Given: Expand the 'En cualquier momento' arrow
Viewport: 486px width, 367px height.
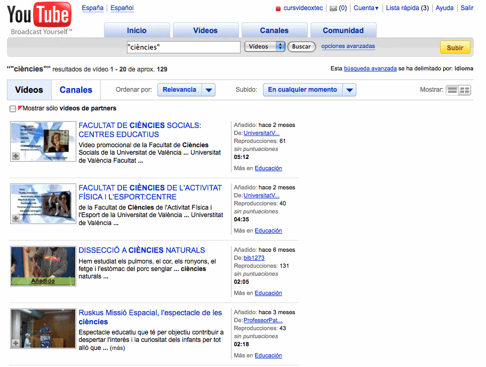Looking at the screenshot, I should [x=349, y=90].
